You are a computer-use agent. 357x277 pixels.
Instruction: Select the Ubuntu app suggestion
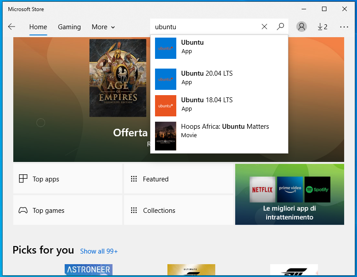(219, 48)
